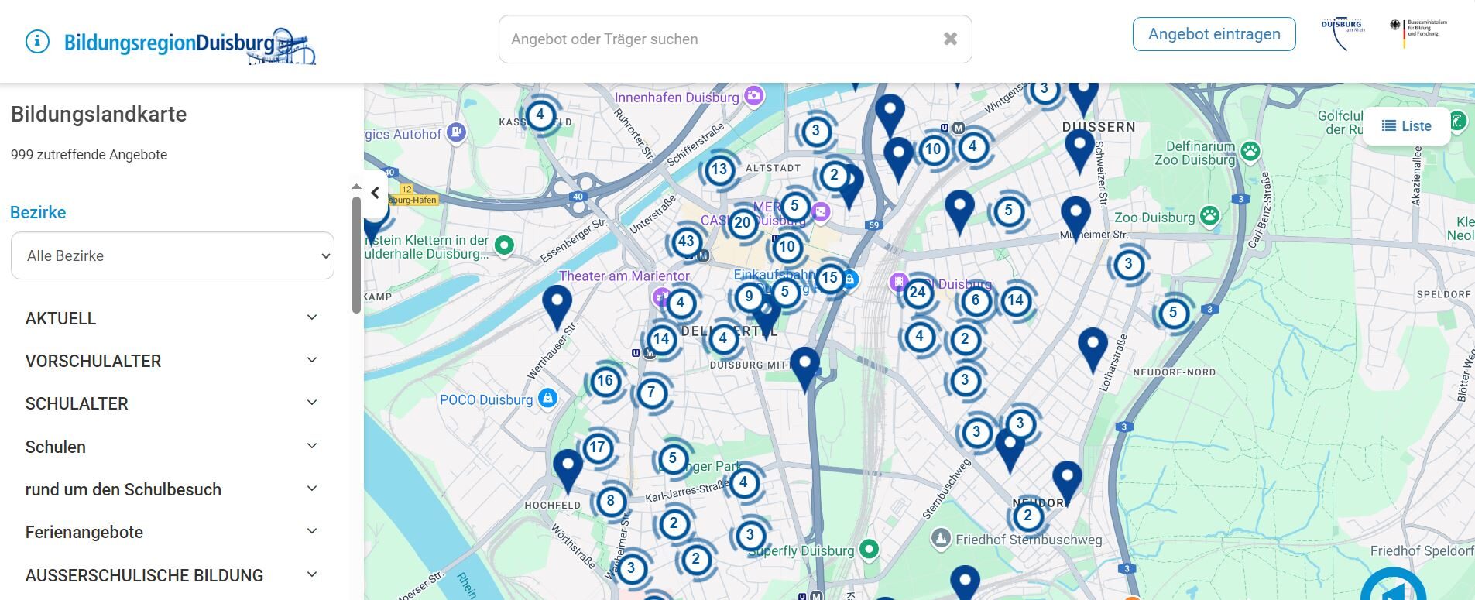The image size is (1475, 600).
Task: Click the info icon beside the logo
Action: (37, 41)
